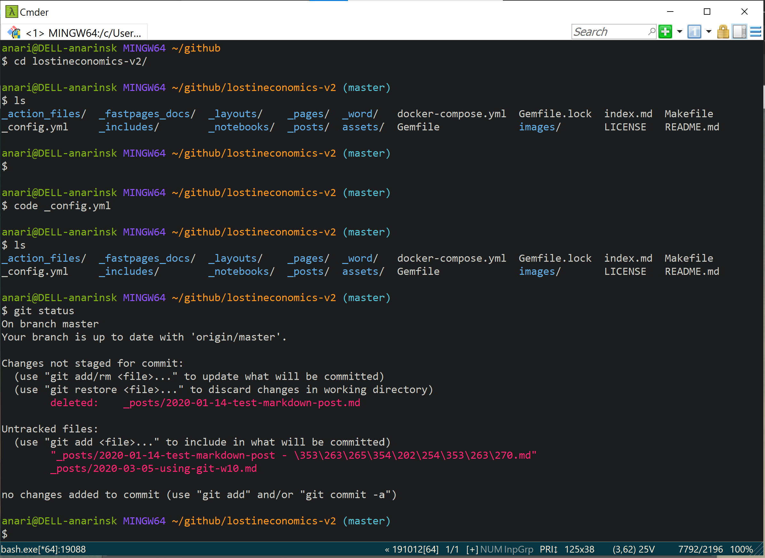
Task: Toggle NUM lock indicator in status bar
Action: click(x=491, y=550)
